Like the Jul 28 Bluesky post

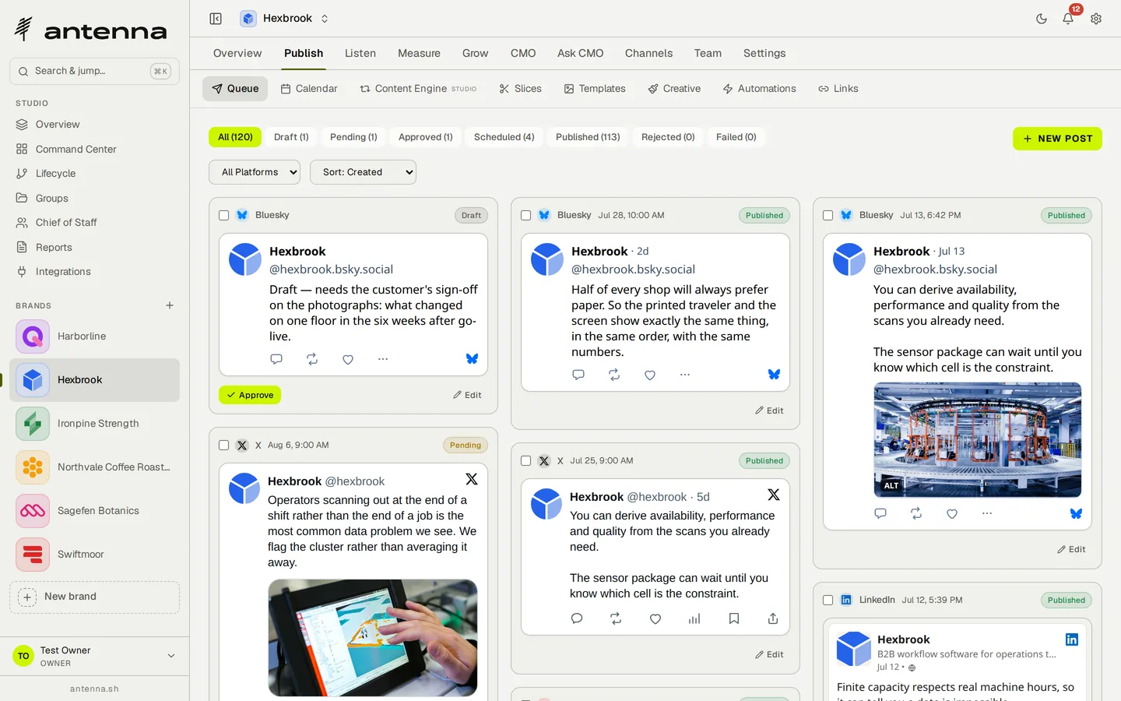coord(650,375)
